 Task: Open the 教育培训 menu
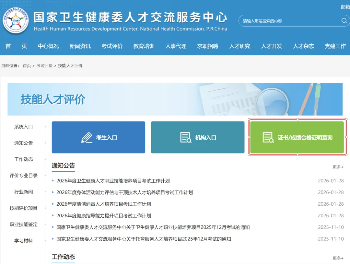tap(144, 46)
